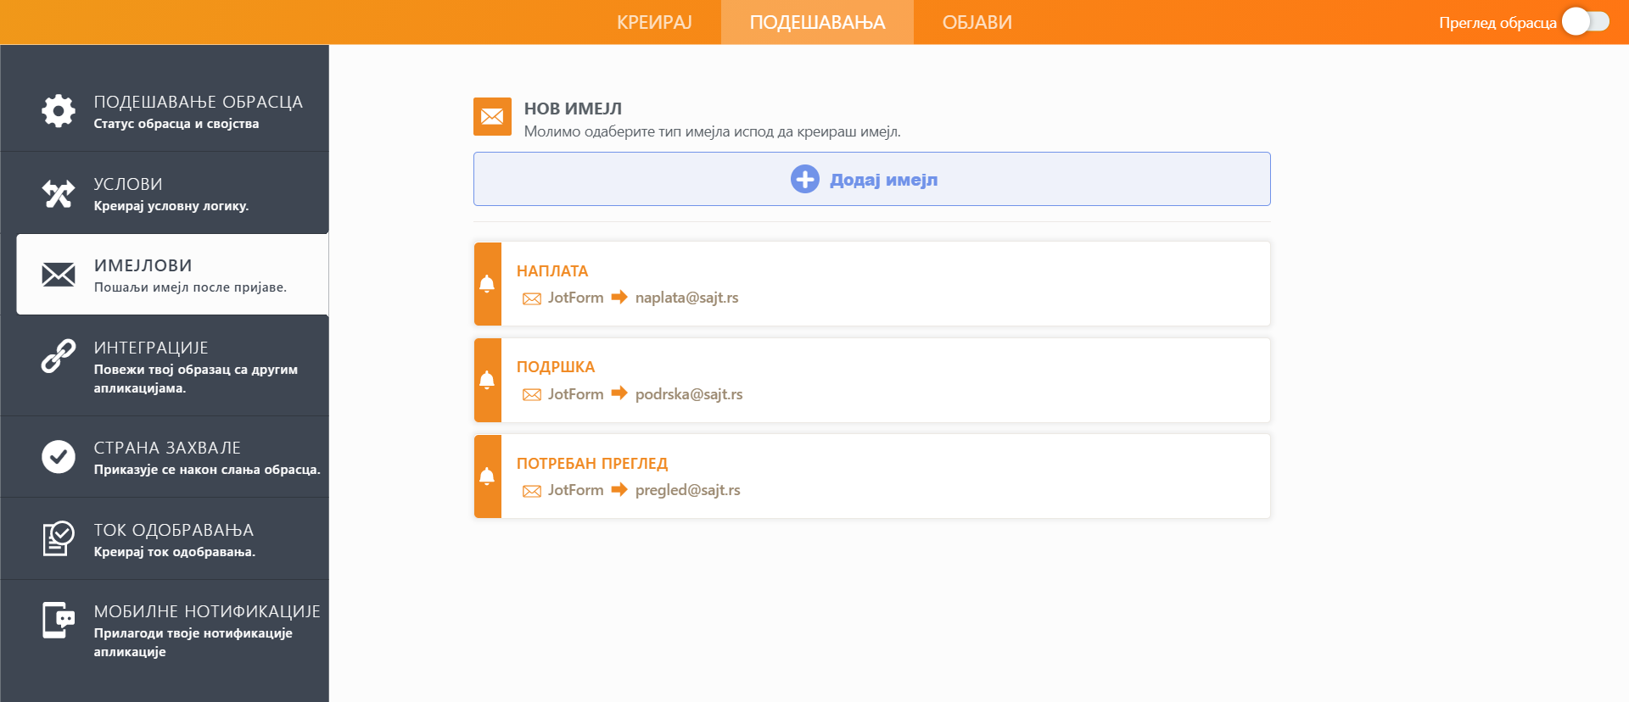The height and width of the screenshot is (702, 1629).
Task: Click JotForm sender in Наплата row
Action: (575, 298)
